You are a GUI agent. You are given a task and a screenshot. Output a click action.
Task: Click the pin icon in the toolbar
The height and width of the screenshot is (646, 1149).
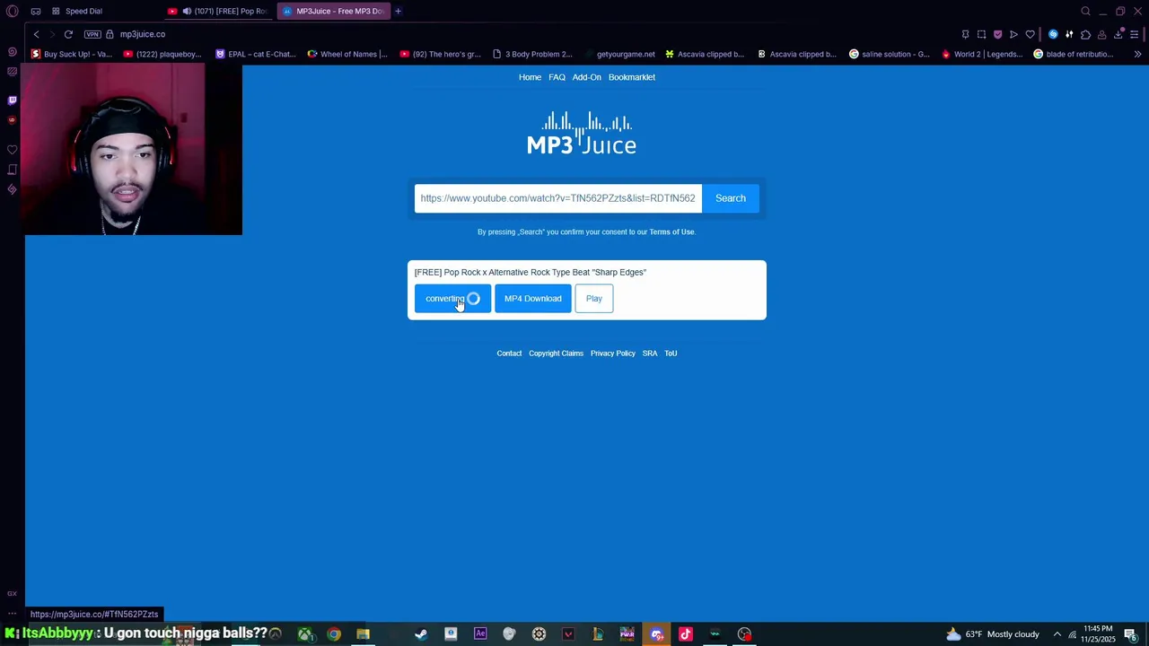click(965, 34)
